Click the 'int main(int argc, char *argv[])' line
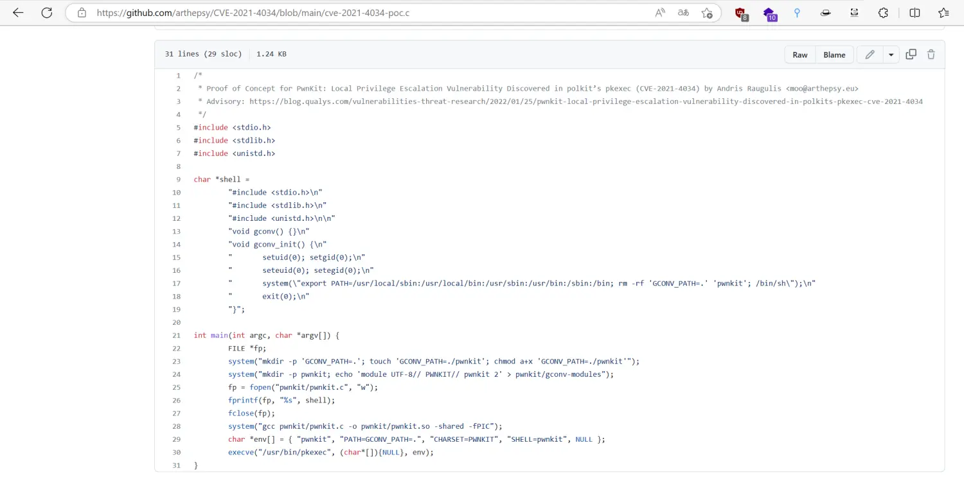Viewport: 964px width, 495px height. (x=266, y=335)
